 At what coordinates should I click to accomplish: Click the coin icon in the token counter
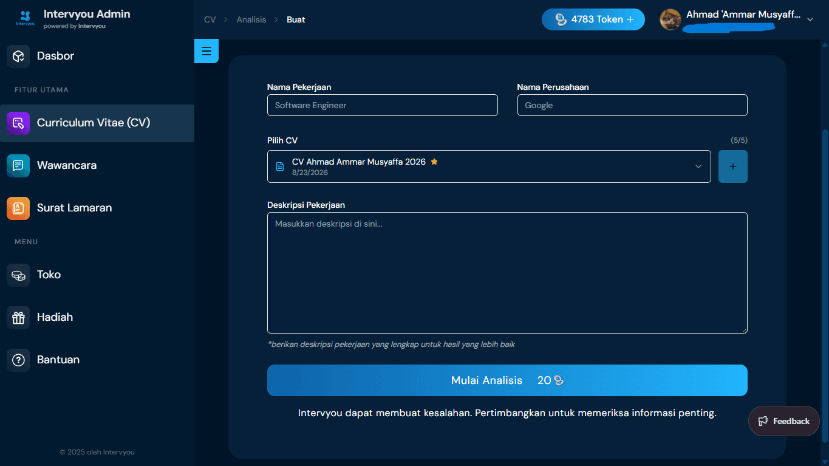tap(561, 19)
